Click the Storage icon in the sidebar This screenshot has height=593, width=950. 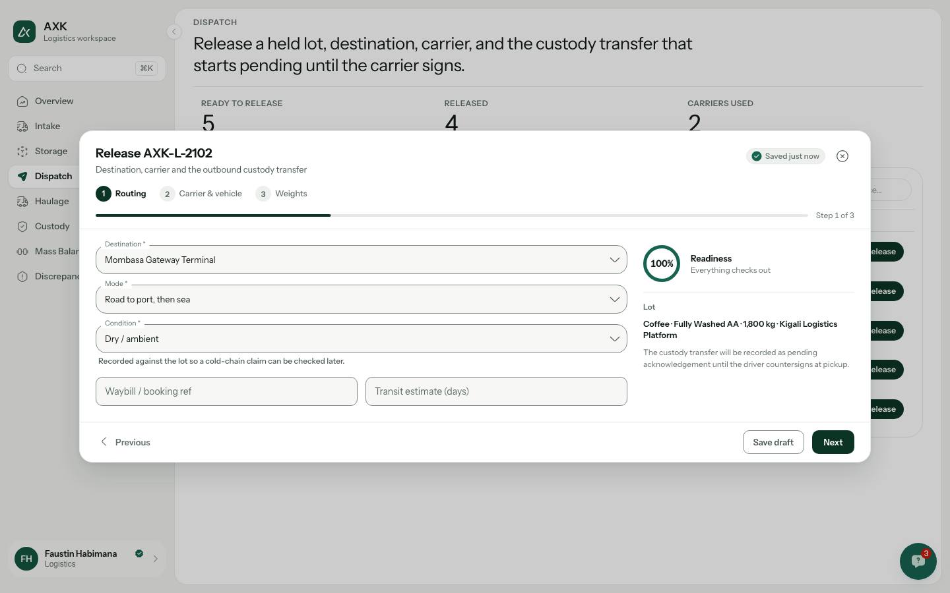pos(22,152)
